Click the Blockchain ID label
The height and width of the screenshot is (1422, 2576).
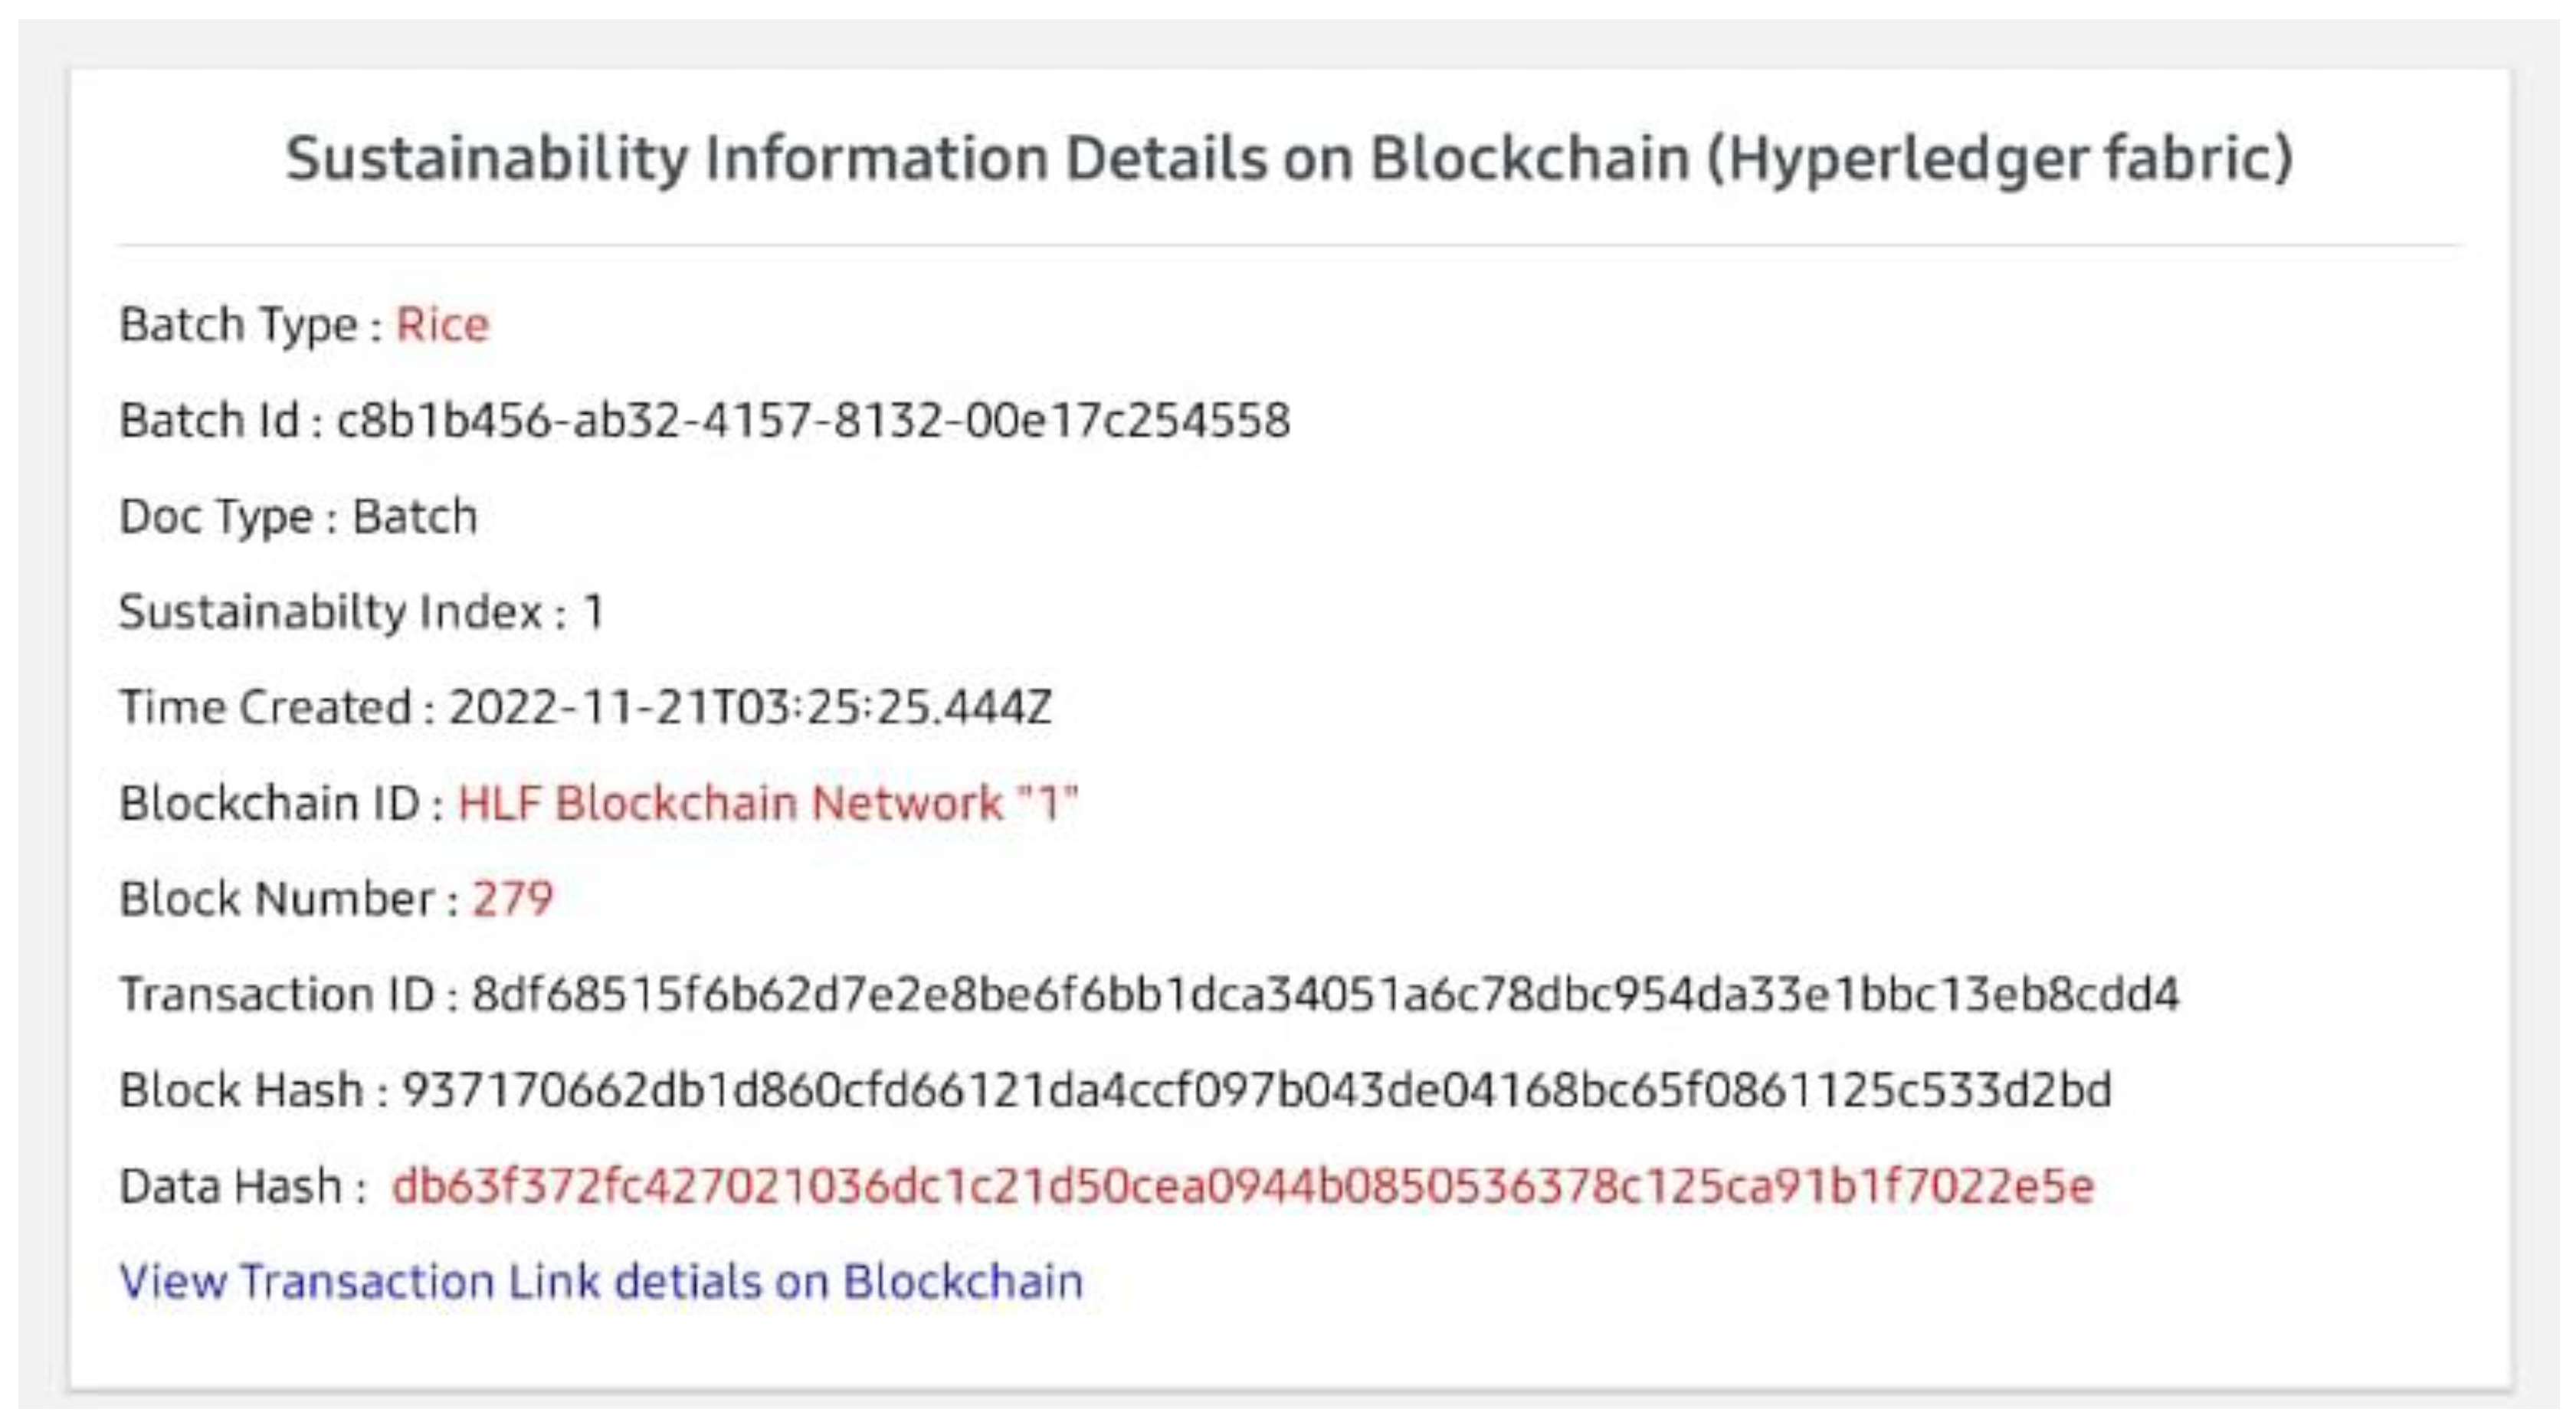(269, 803)
